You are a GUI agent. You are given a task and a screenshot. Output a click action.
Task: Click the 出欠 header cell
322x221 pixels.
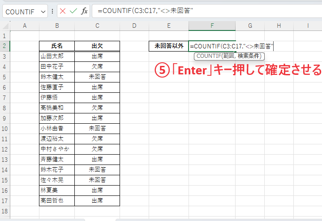[x=97, y=46]
